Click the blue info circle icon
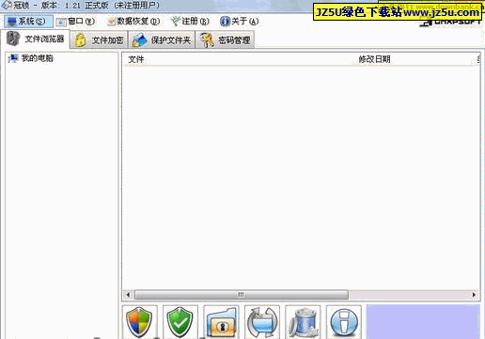Image resolution: width=485 pixels, height=339 pixels. (x=344, y=322)
